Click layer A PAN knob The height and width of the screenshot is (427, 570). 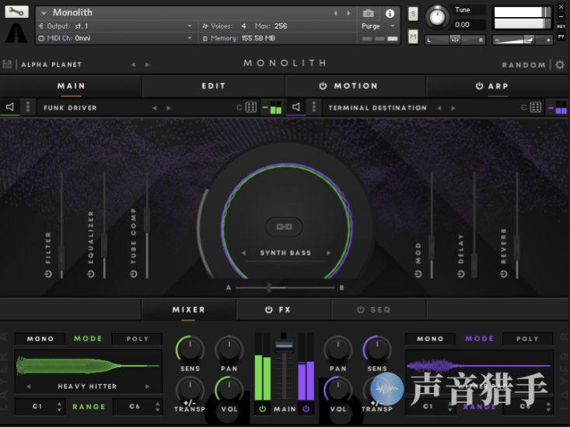[229, 349]
